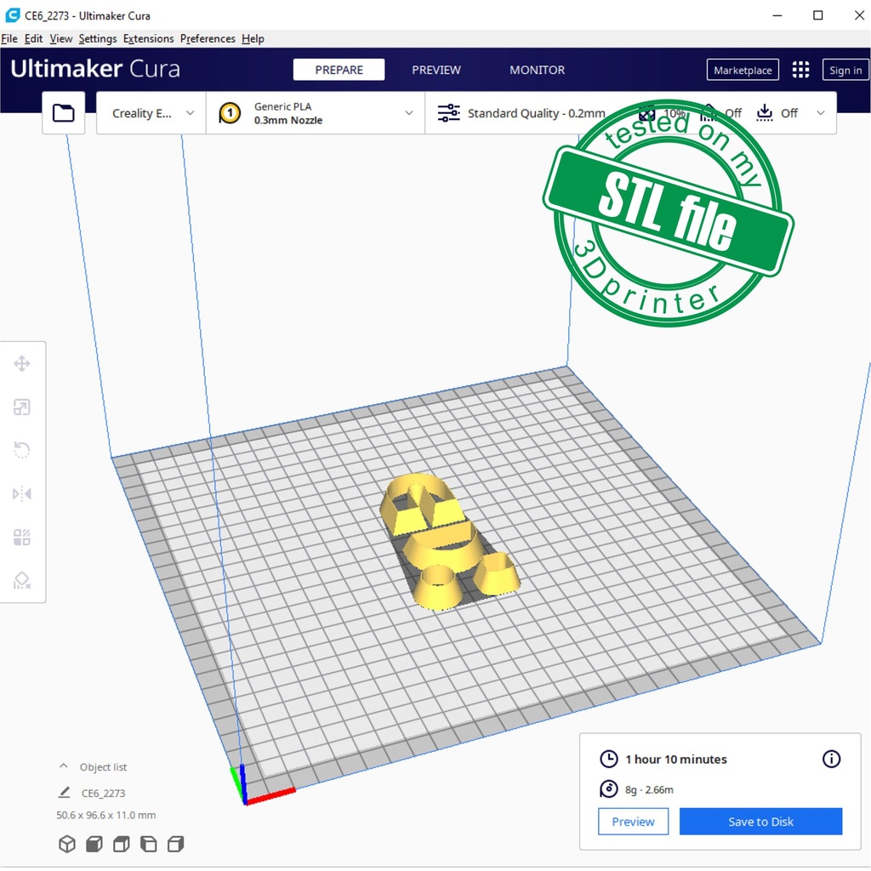871x871 pixels.
Task: Click the 3D perspective view cube icon
Action: pyautogui.click(x=67, y=844)
